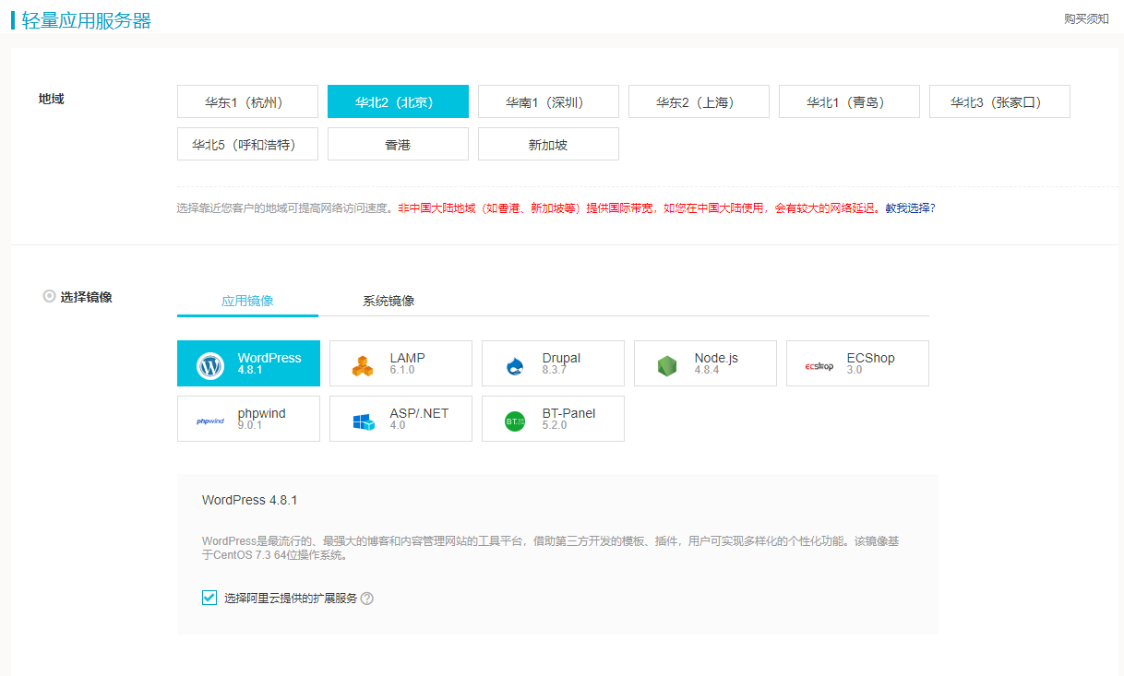
Task: Click the 选择阿里云提供的扩展服务 label text
Action: pos(291,599)
